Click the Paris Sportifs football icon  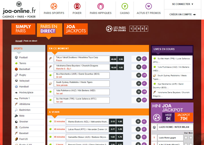point(54,6)
